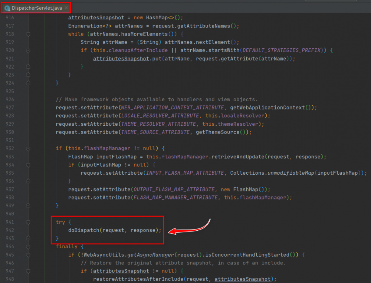Collapse the try block at line 941

coord(28,222)
